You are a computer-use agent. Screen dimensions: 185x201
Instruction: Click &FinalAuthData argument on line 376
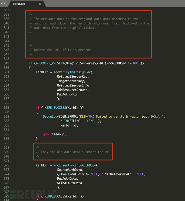point(69,183)
